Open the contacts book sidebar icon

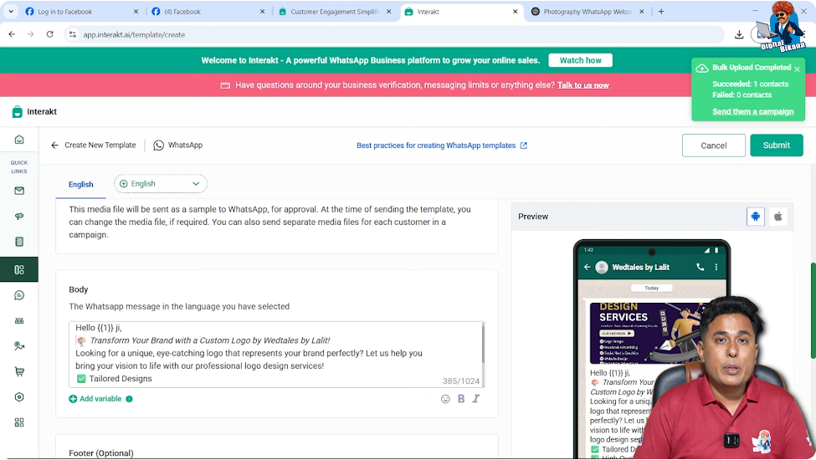[x=19, y=242]
